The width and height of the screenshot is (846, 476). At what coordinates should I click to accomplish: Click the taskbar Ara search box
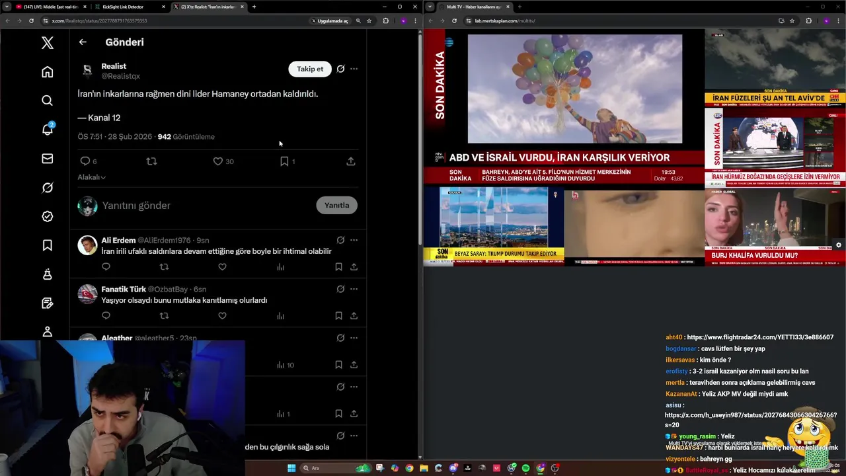click(x=336, y=468)
